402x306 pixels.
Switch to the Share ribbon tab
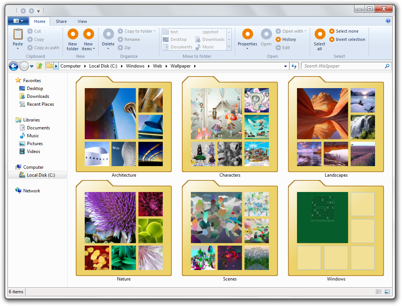(x=61, y=21)
